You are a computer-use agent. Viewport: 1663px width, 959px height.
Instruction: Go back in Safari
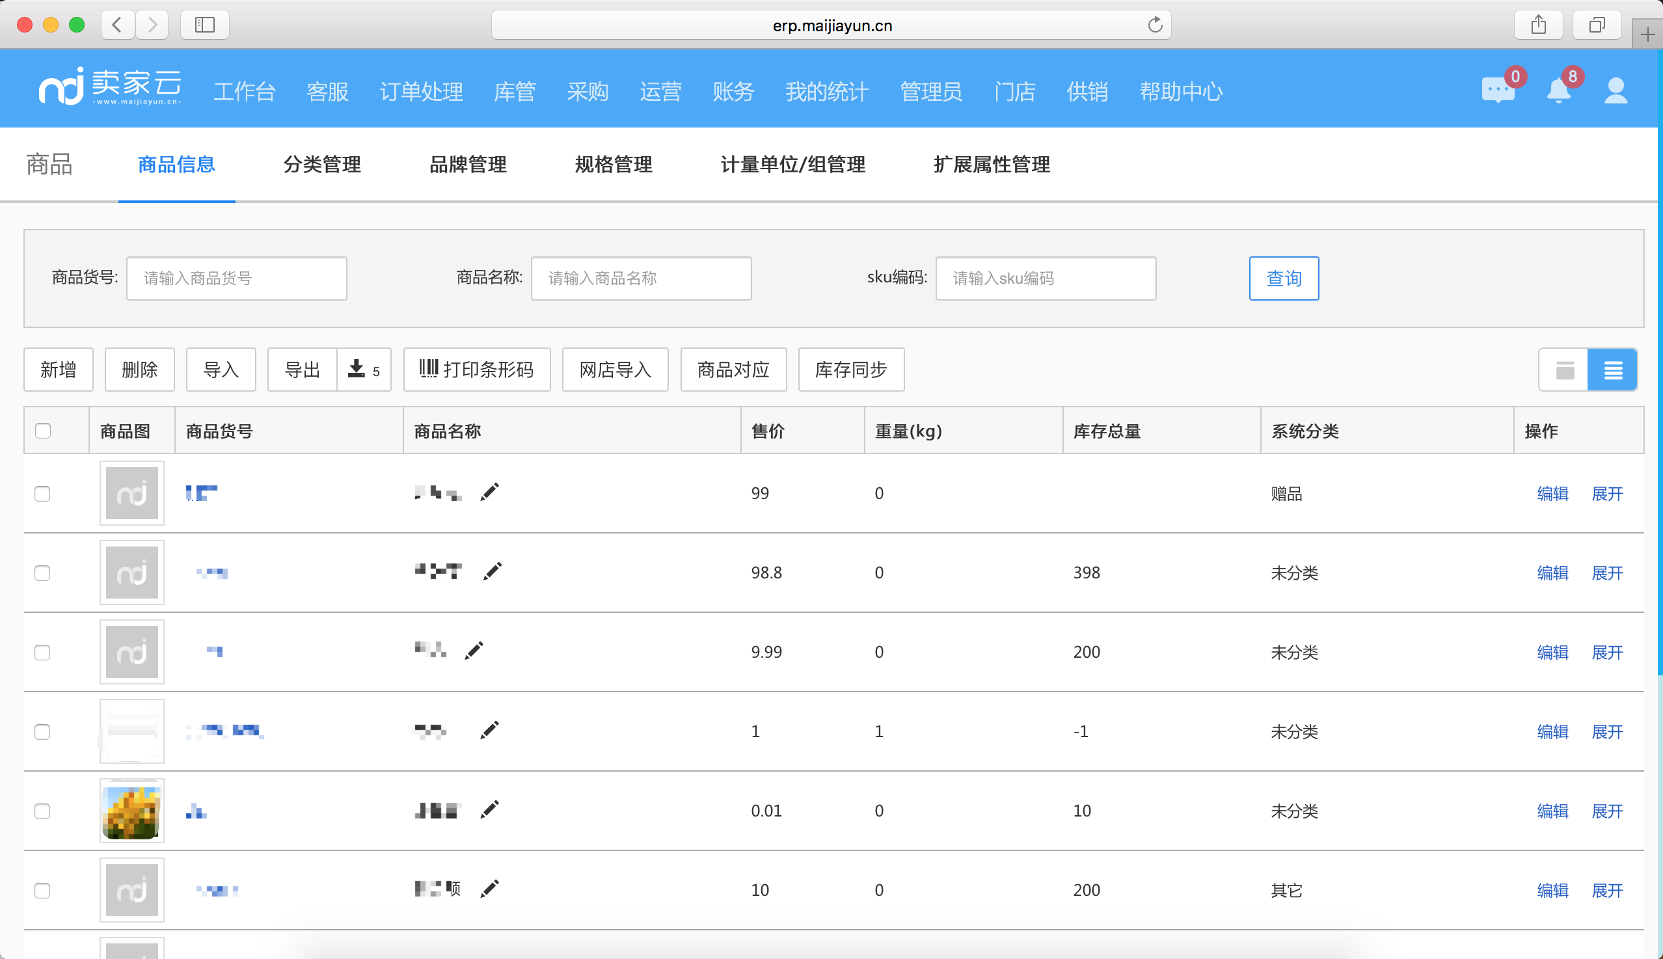coord(118,25)
